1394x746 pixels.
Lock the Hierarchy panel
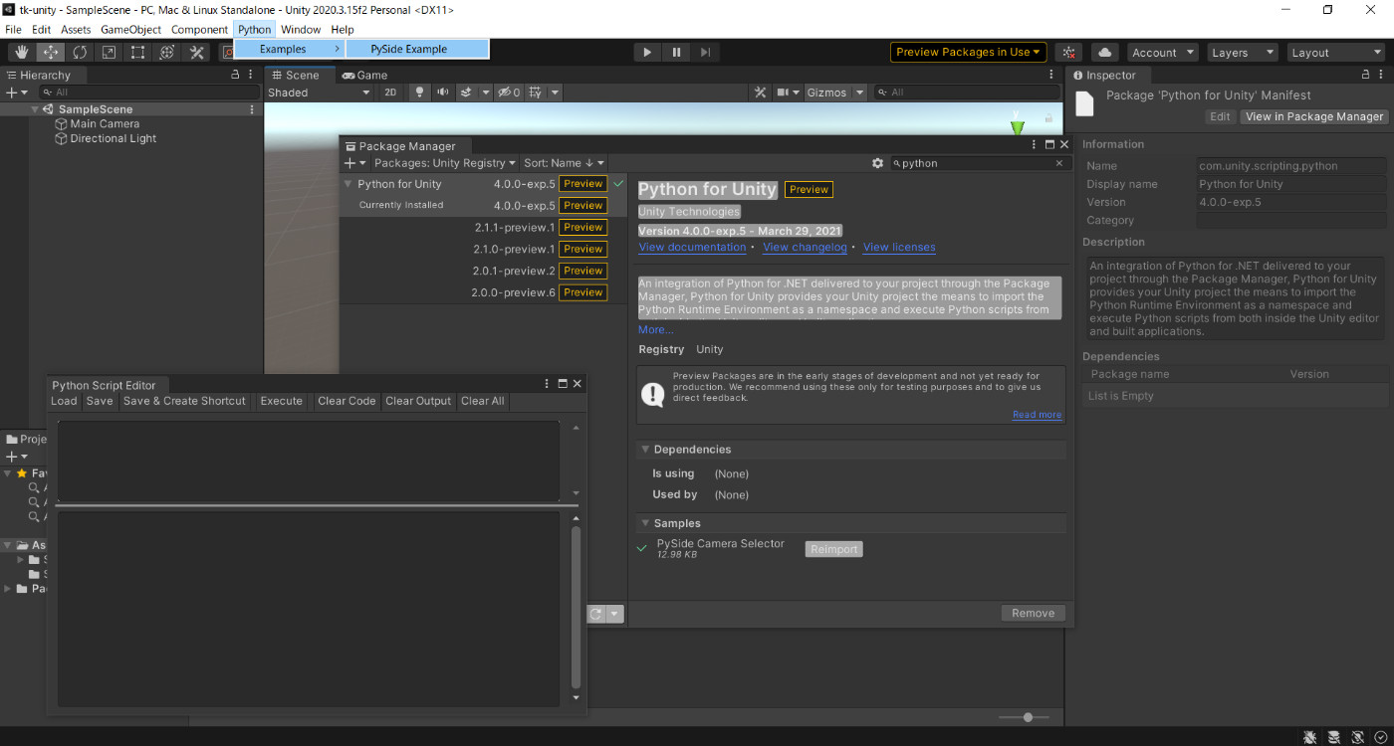tap(236, 75)
